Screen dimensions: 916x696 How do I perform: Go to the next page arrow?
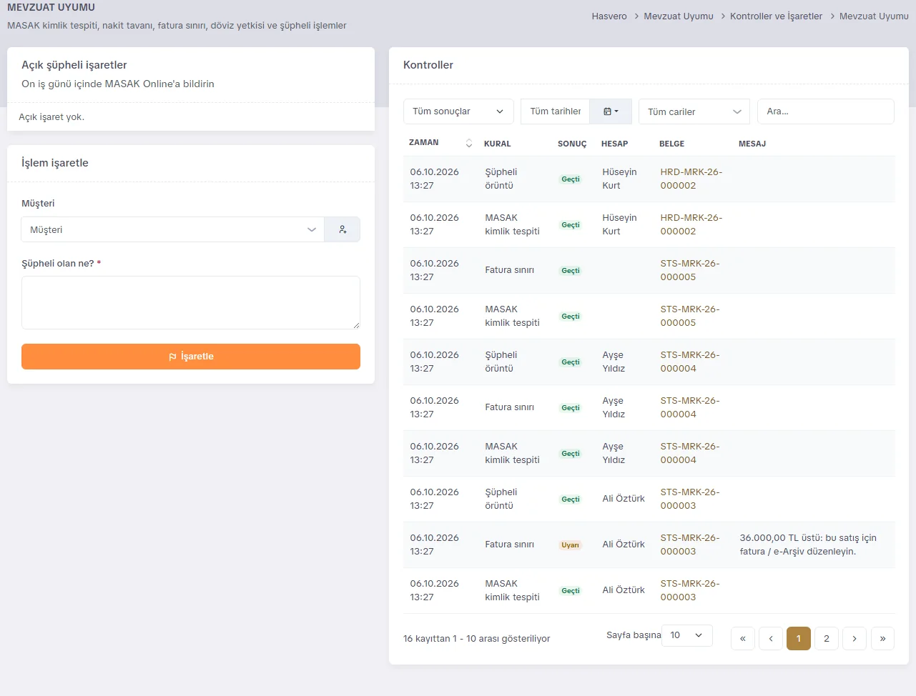coord(855,638)
